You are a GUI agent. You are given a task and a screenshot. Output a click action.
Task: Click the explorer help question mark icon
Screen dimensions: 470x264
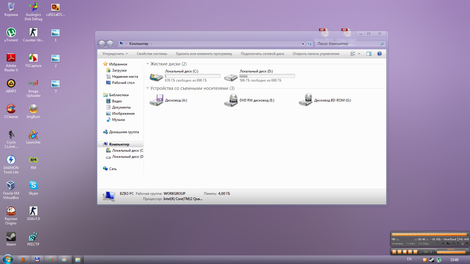379,54
